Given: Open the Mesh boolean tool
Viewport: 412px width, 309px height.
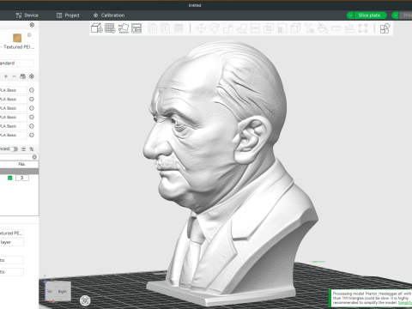Looking at the screenshot, I should [x=269, y=28].
